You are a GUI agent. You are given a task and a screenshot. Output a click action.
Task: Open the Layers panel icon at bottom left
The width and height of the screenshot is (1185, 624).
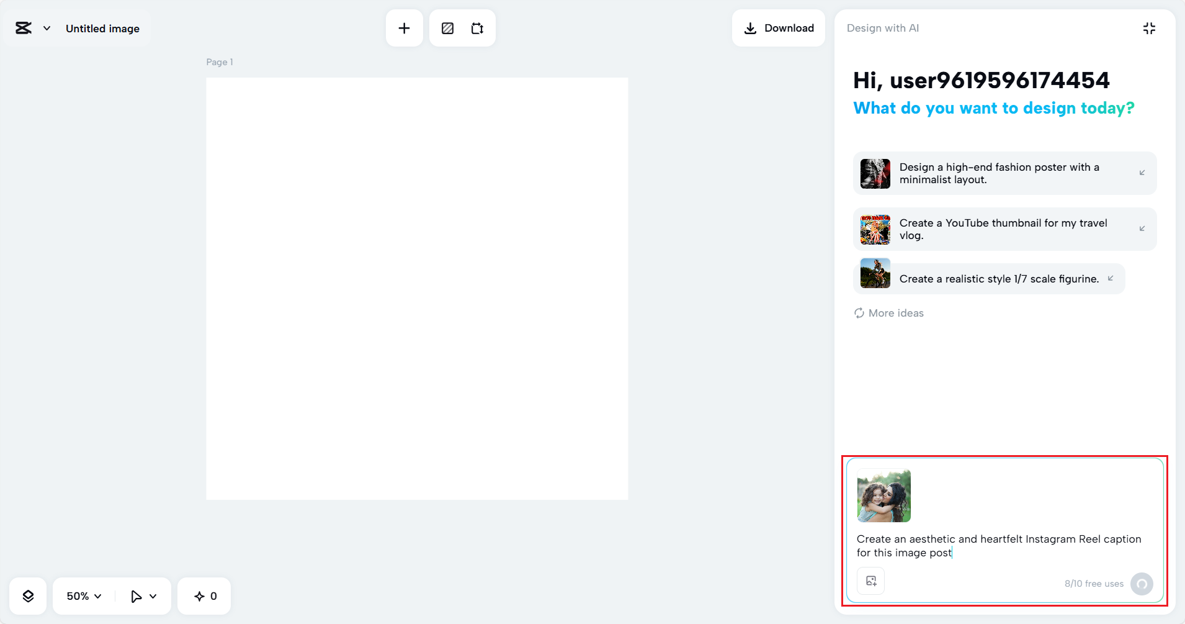[x=28, y=595]
